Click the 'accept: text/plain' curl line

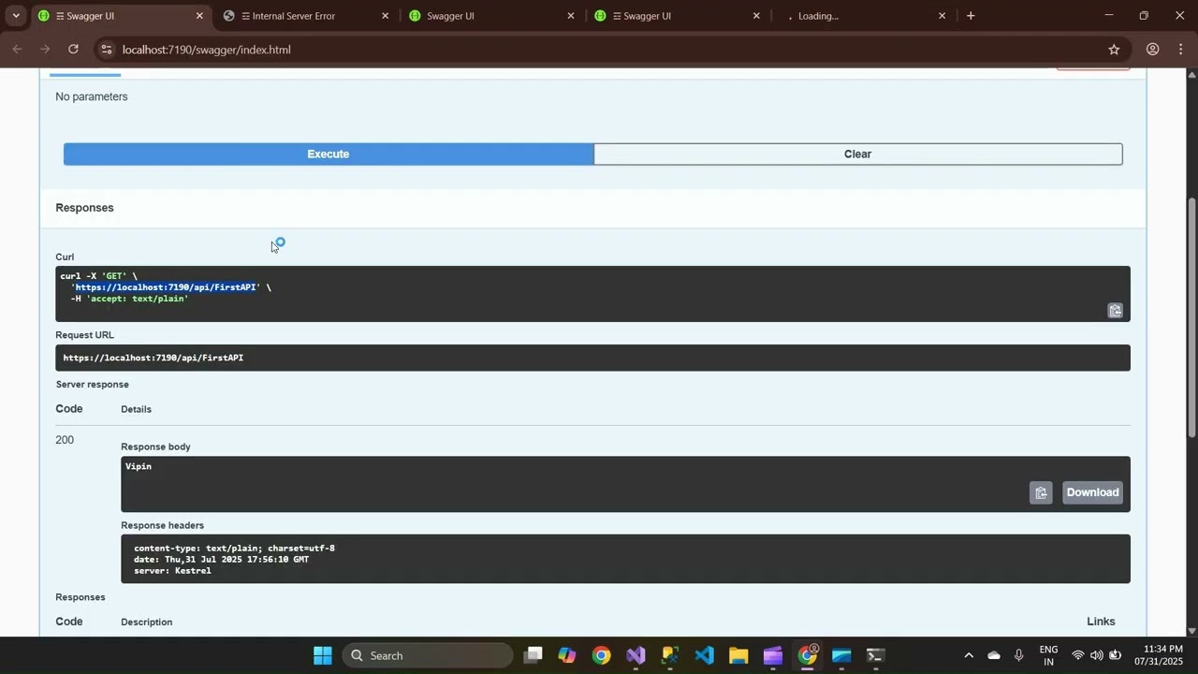pyautogui.click(x=129, y=299)
